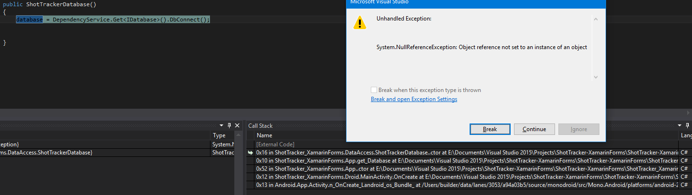Toggle auto-hide pin on Call Stack panel
Screen dimensions: 692x195
pyautogui.click(x=687, y=125)
